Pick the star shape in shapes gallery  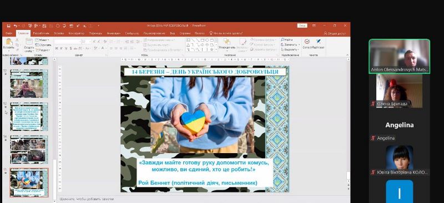tap(211, 49)
